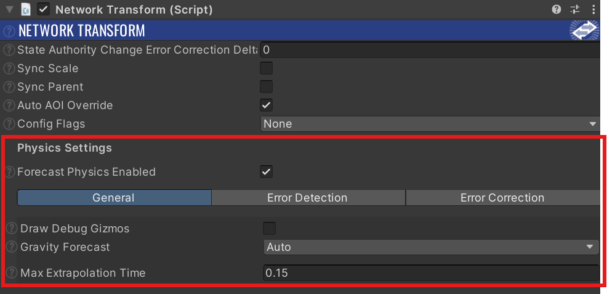Open the component presets icon

click(574, 10)
